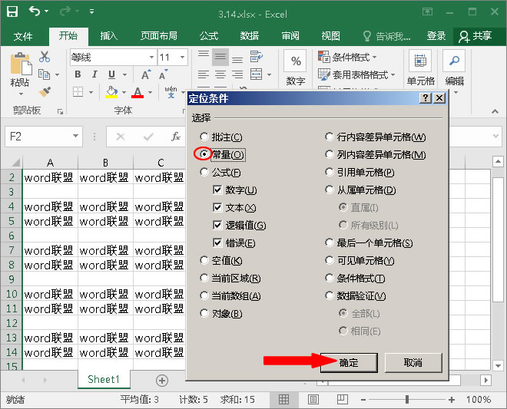Apply cell borders icon
507x409 pixels.
pyautogui.click(x=78, y=92)
